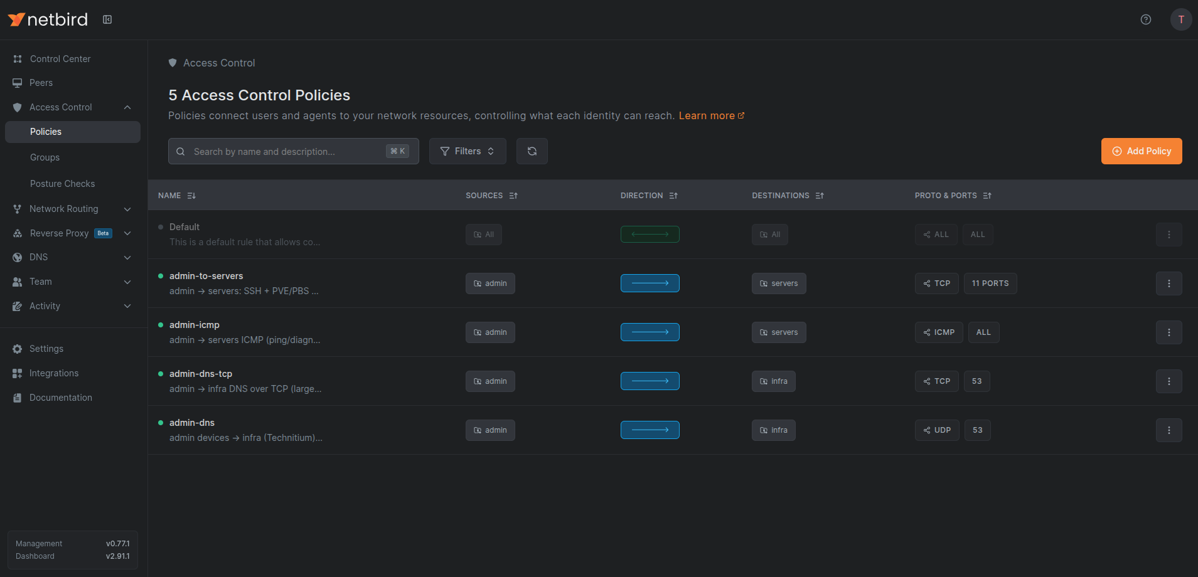Sort by Direction column sort icon

673,196
